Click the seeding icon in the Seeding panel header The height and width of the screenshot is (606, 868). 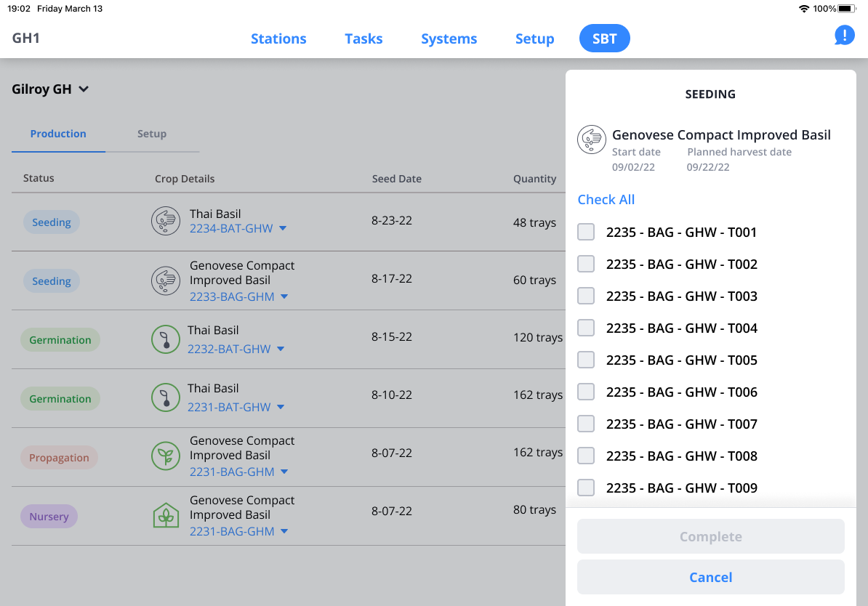(592, 140)
